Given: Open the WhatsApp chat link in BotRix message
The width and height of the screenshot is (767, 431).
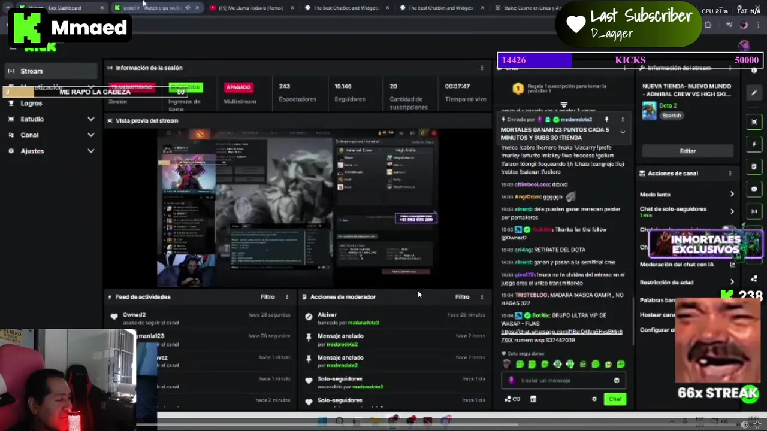Looking at the screenshot, I should click(561, 332).
